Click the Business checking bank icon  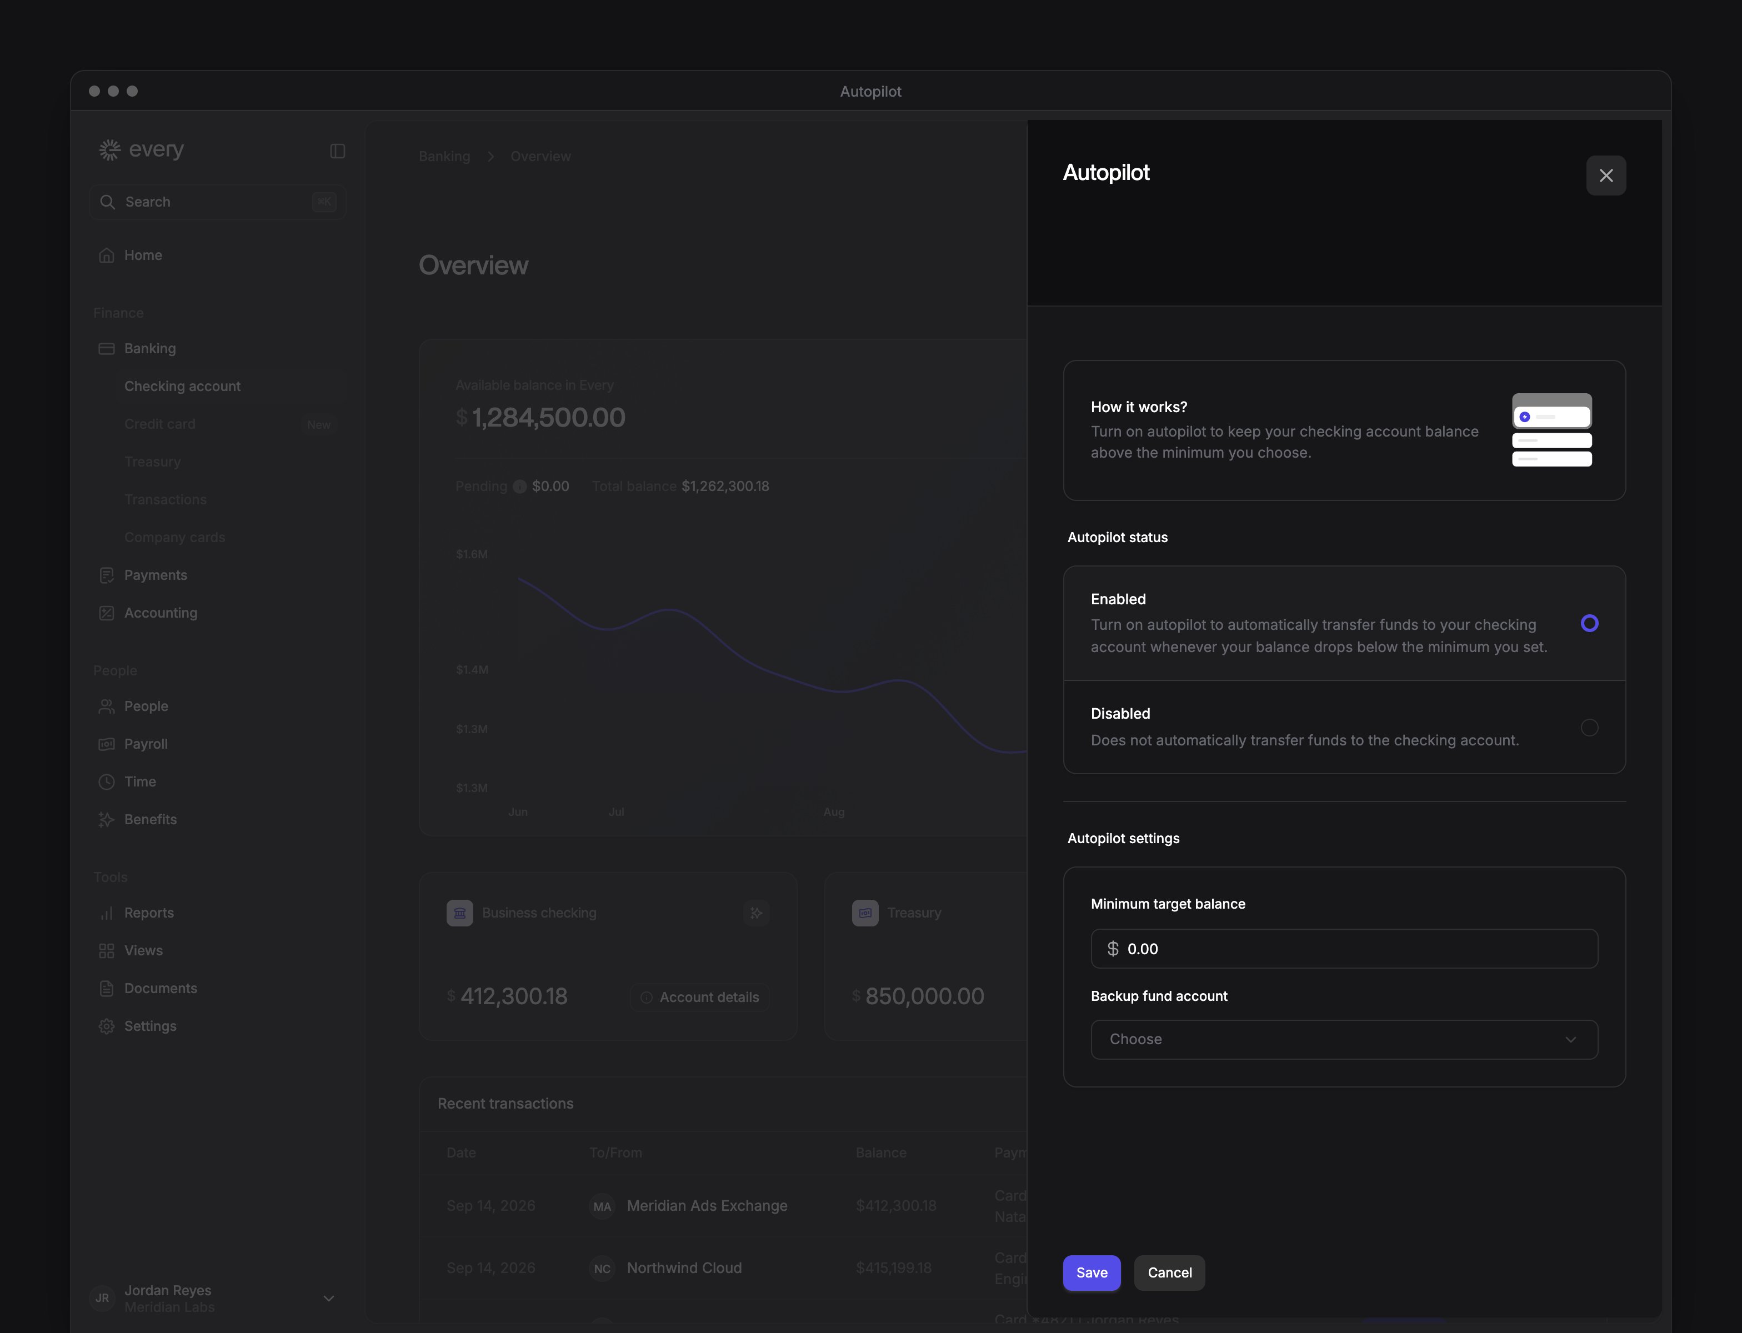tap(459, 913)
